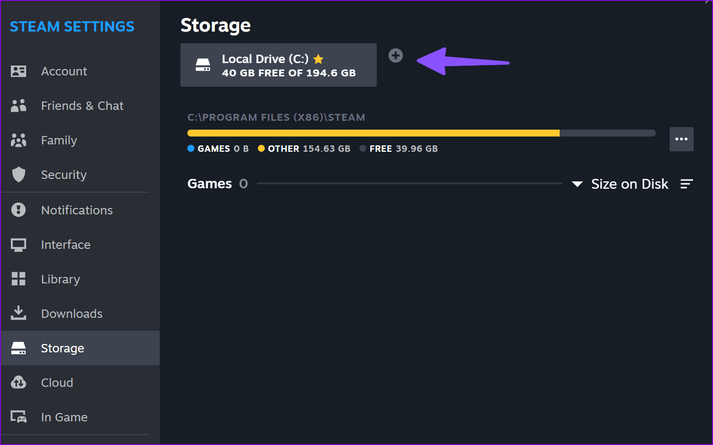Click the drive icon on Local Drive tab
This screenshot has width=713, height=445.
[x=203, y=65]
